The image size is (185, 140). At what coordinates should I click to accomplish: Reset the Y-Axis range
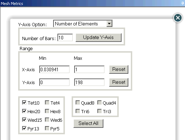[119, 82]
